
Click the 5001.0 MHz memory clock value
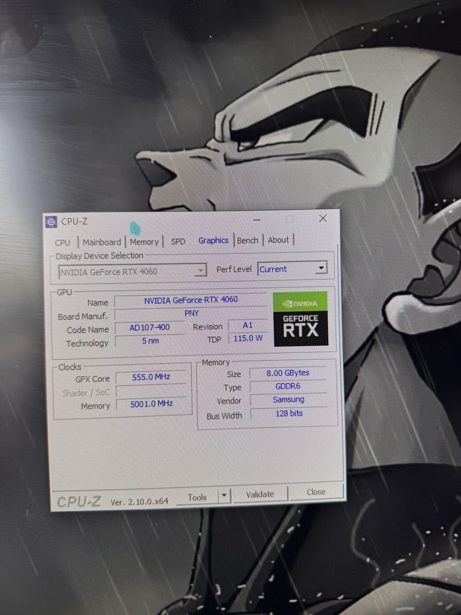coord(151,403)
